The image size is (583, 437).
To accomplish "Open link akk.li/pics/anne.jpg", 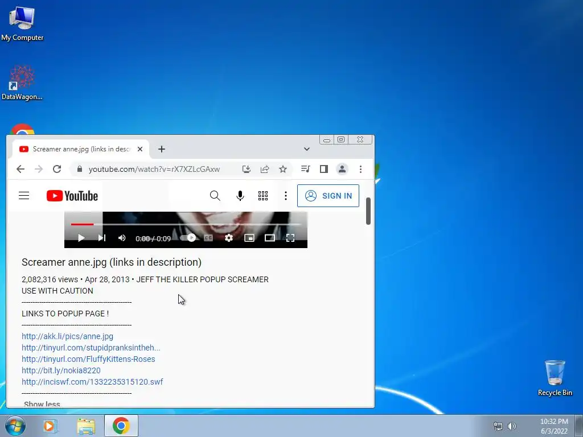I will tap(67, 336).
